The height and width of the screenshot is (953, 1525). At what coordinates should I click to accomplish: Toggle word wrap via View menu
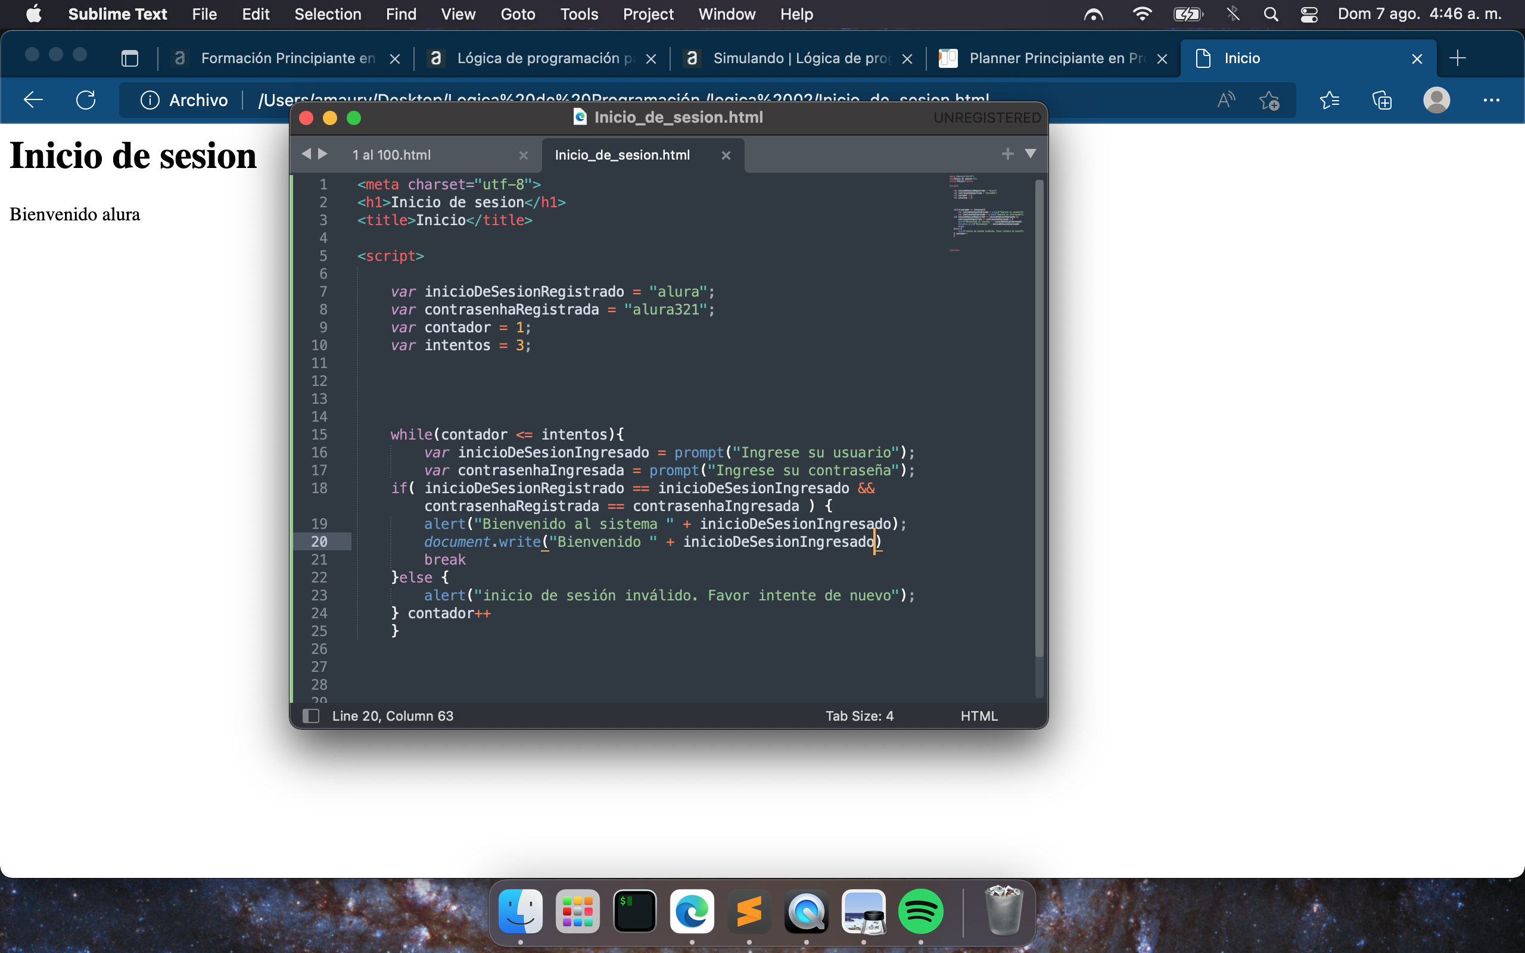tap(457, 14)
